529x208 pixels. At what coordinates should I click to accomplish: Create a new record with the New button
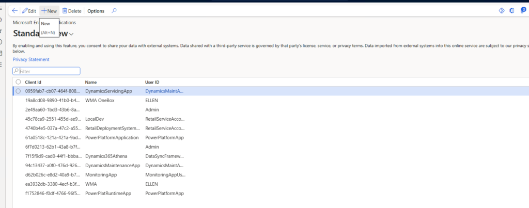pos(49,11)
